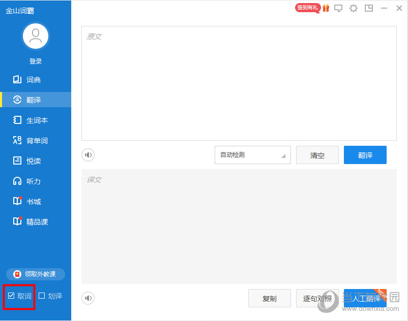The image size is (408, 321).
Task: Open the 书城 bookstore section
Action: tap(36, 201)
